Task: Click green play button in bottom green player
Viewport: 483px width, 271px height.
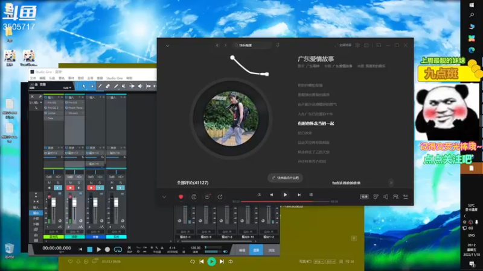Action: click(x=212, y=261)
